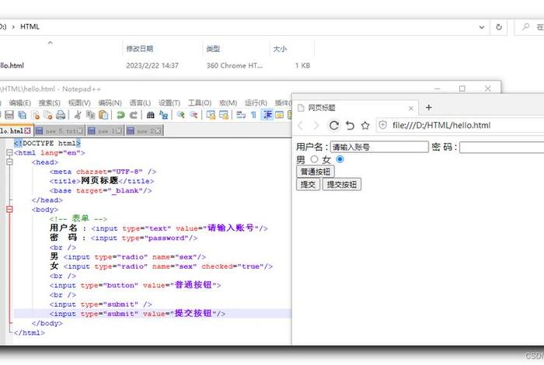Select the 男 radio button

(314, 159)
